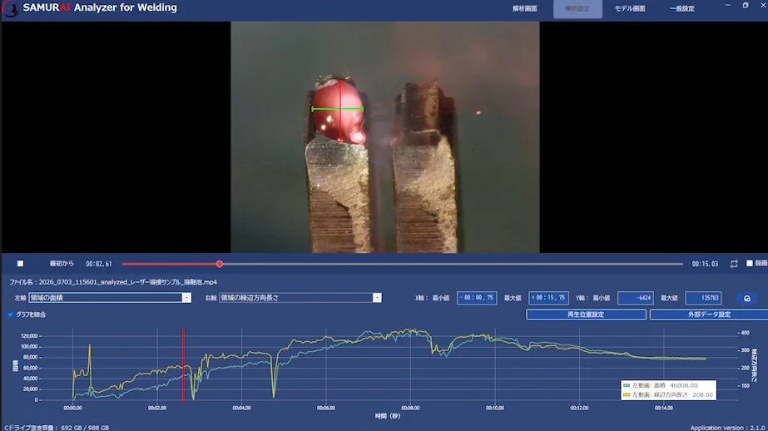Screen dimensions: 768x431
Task: Click legend entry 縁辺方向長さ 208.00
Action: pyautogui.click(x=668, y=394)
